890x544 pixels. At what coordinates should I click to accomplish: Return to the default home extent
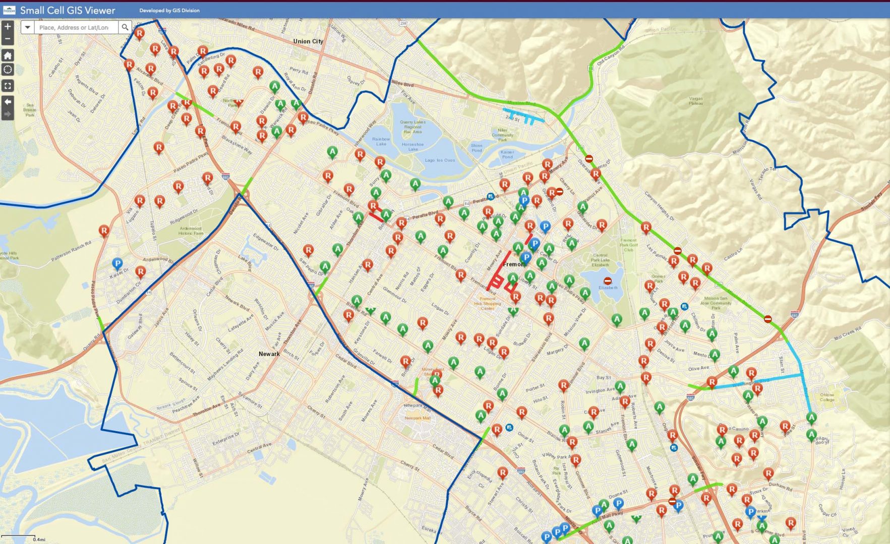pyautogui.click(x=8, y=55)
